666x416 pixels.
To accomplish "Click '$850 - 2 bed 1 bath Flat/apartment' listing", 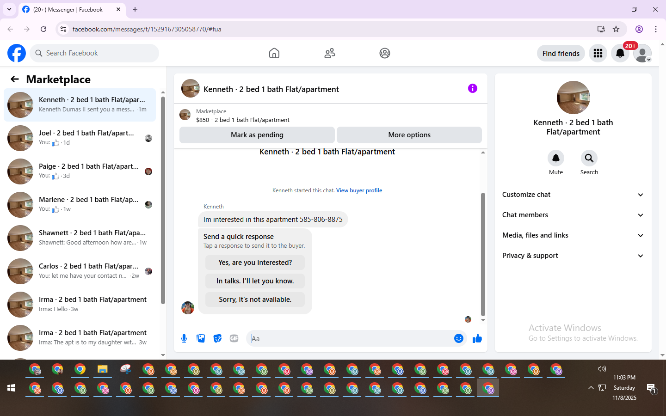I will pos(243,120).
